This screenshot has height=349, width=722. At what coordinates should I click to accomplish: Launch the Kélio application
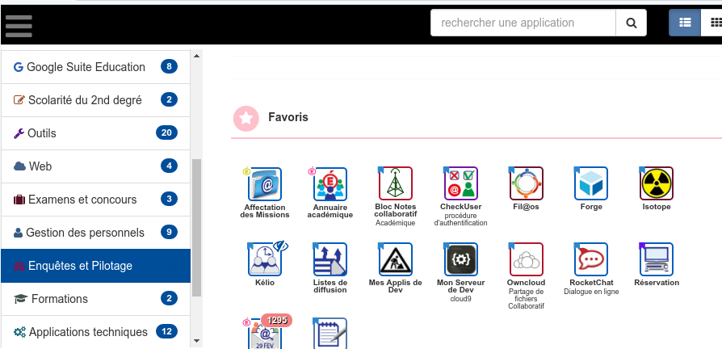(265, 259)
